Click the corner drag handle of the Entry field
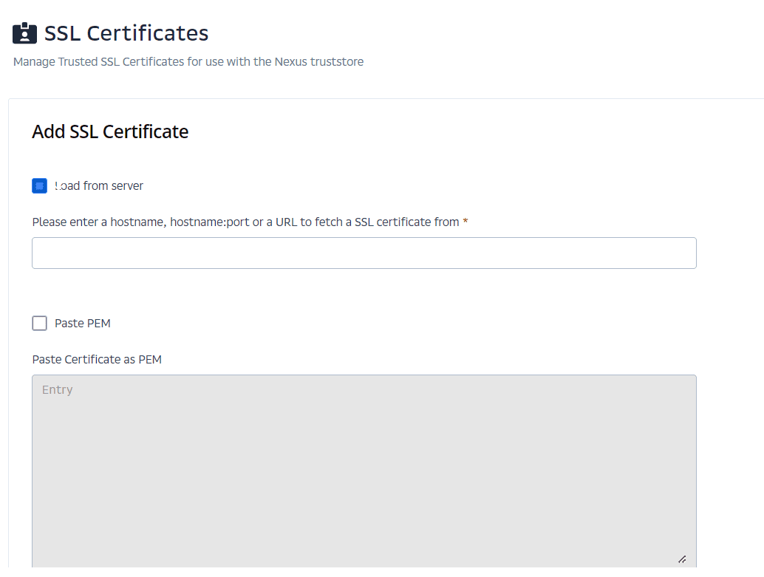 pos(683,559)
